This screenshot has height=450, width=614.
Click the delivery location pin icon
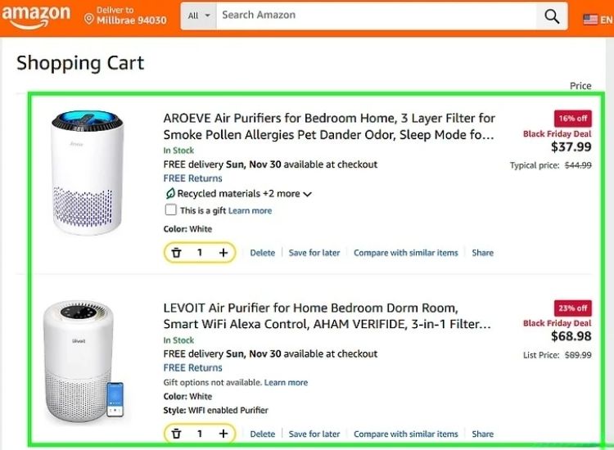click(89, 18)
